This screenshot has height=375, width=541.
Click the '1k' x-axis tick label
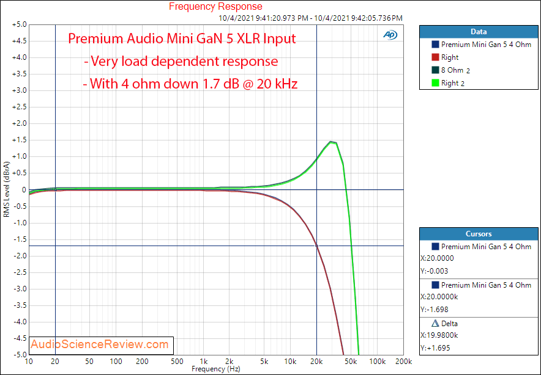pos(203,362)
